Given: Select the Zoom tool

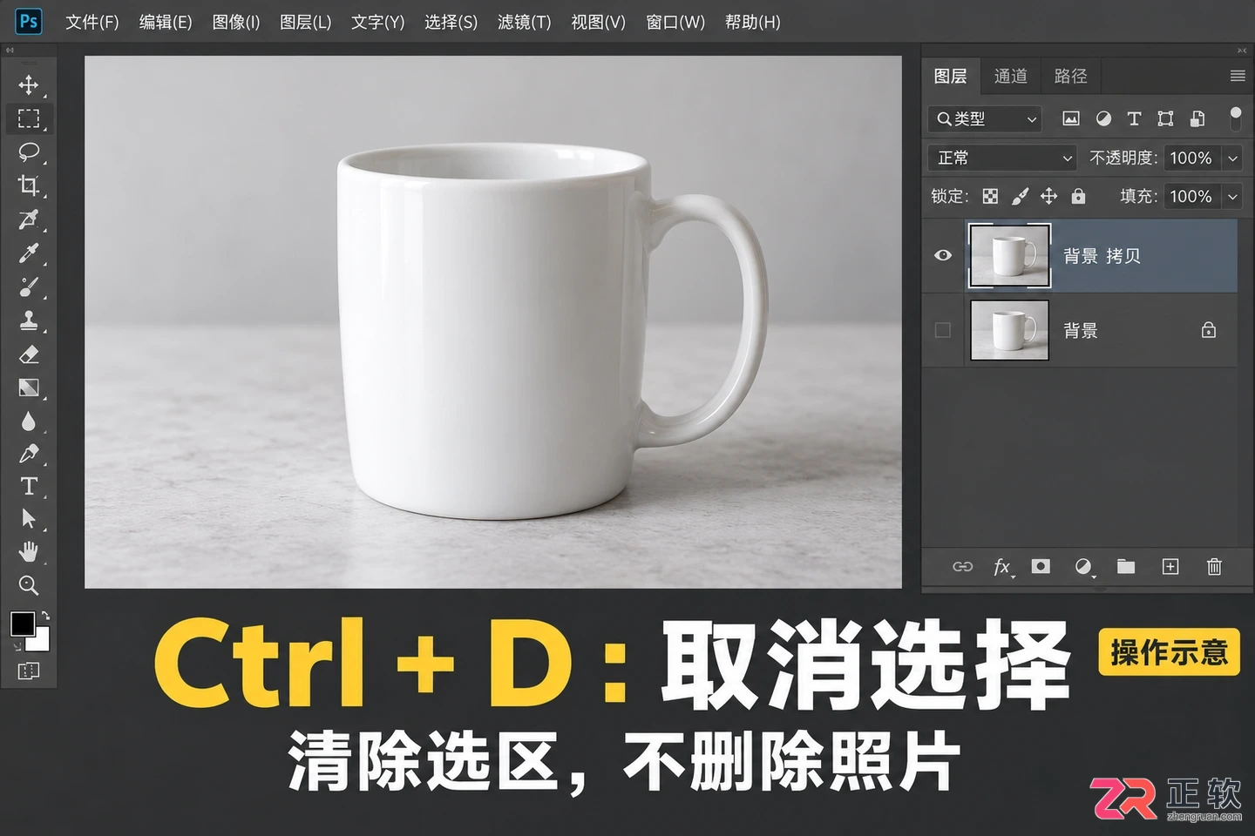Looking at the screenshot, I should coord(29,585).
